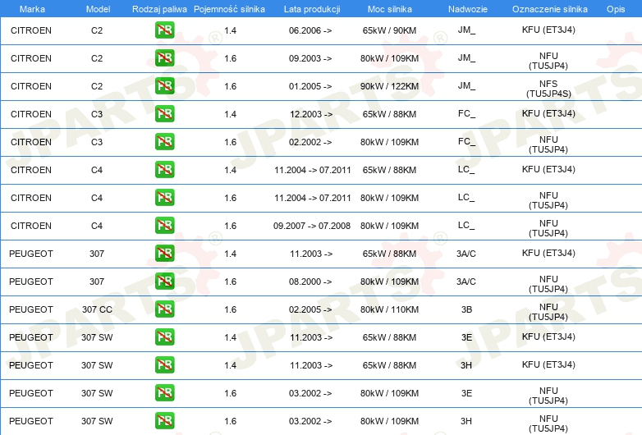Click the petrol icon in the Peugeot 307 08.2000 row

point(164,282)
